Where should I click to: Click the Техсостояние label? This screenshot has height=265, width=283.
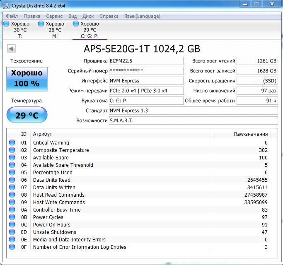pyautogui.click(x=27, y=61)
